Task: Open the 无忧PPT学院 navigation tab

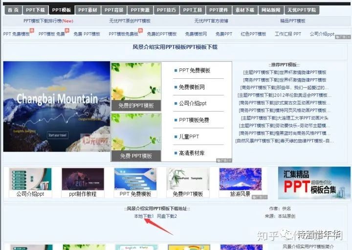Action: pyautogui.click(x=302, y=10)
